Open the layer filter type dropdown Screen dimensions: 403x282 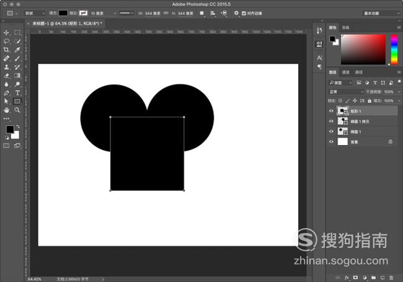340,82
